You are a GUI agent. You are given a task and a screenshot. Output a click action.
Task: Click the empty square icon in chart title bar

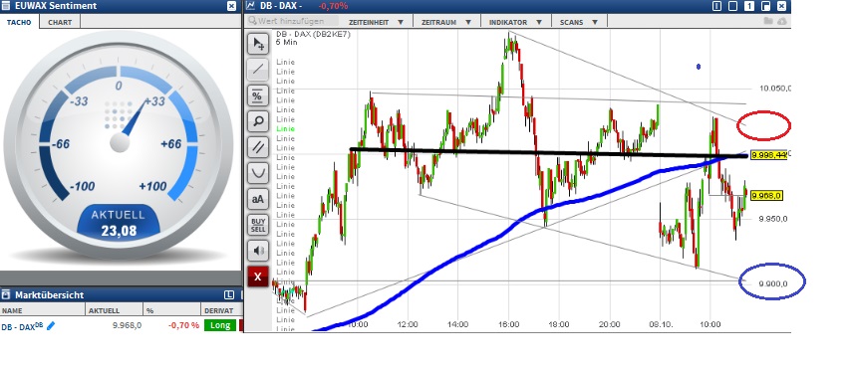point(732,6)
